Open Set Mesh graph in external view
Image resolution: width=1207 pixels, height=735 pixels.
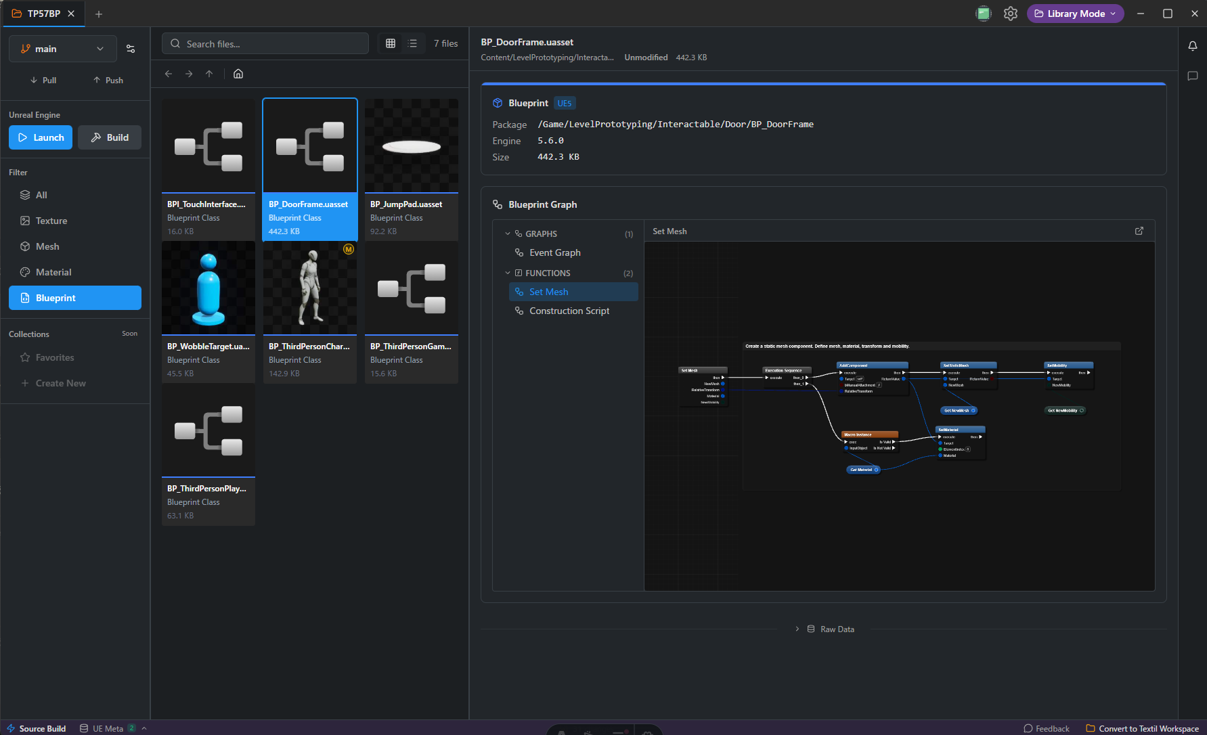1139,231
